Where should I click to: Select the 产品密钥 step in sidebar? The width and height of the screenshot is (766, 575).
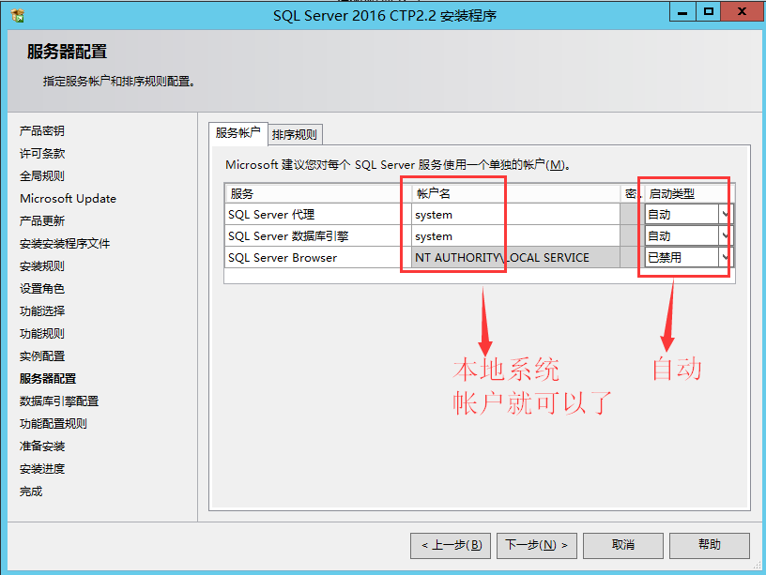42,130
